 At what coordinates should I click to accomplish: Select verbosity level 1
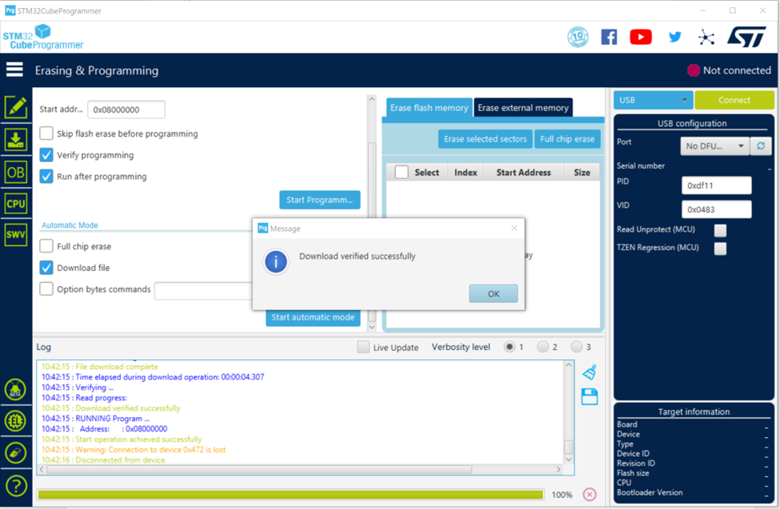pyautogui.click(x=510, y=347)
